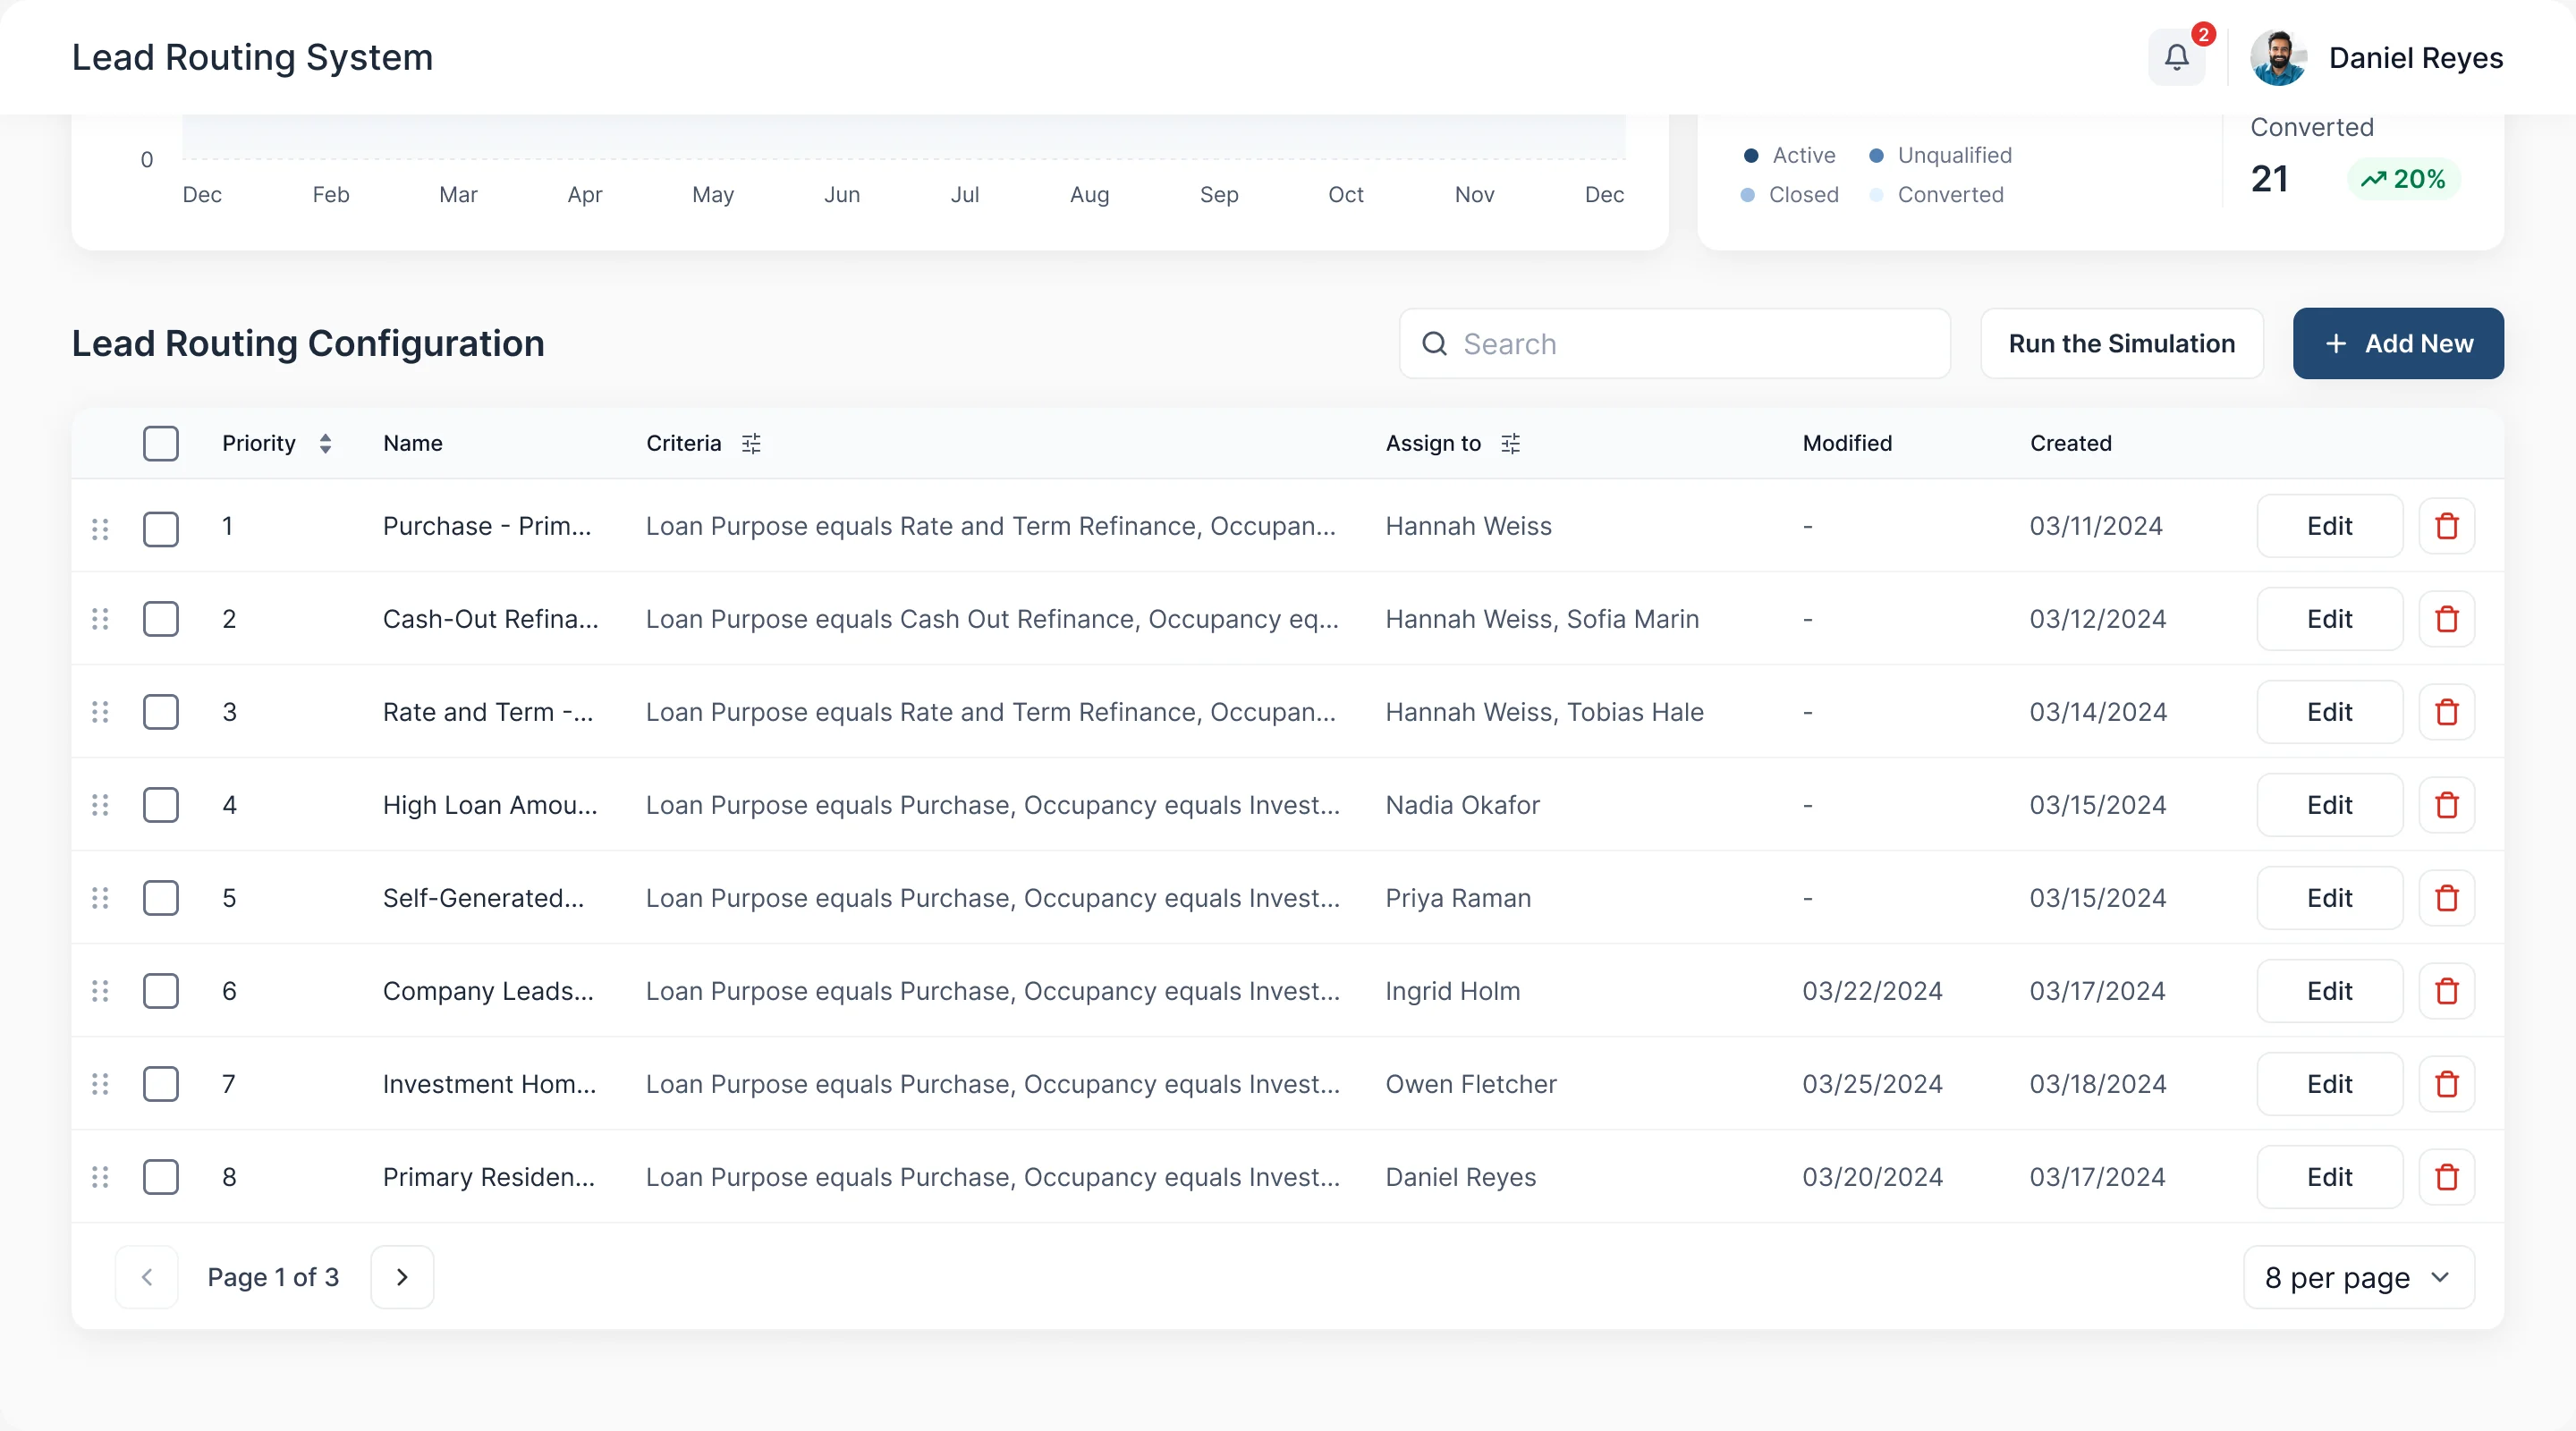Toggle the select-all header checkbox
2576x1431 pixels.
pyautogui.click(x=161, y=444)
